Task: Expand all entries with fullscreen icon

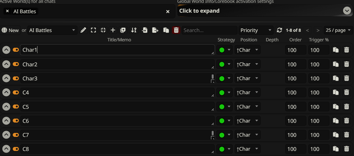Action: [93, 30]
